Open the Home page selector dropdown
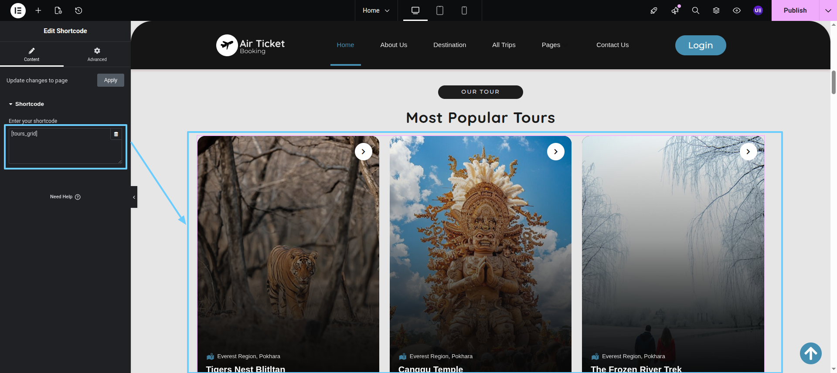Image resolution: width=837 pixels, height=373 pixels. click(x=376, y=10)
